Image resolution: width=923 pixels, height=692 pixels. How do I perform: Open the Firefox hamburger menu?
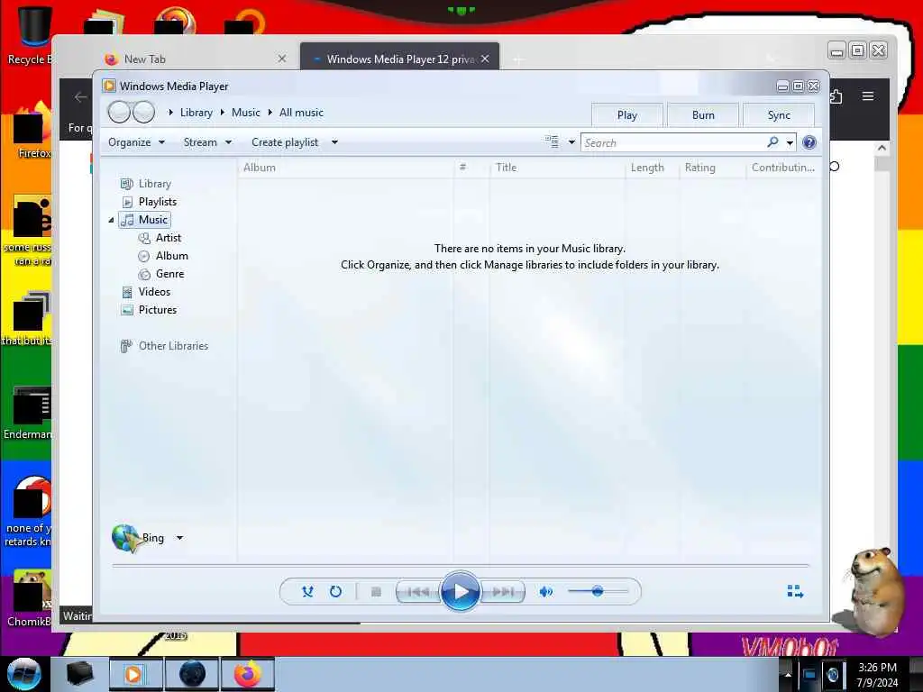coord(868,96)
